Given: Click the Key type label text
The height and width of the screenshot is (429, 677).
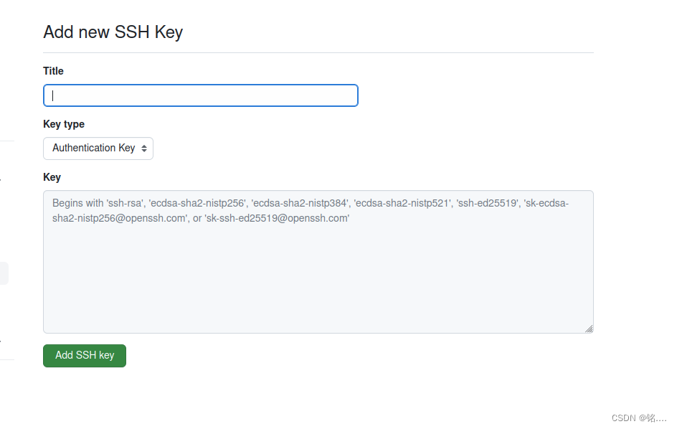Looking at the screenshot, I should click(64, 123).
